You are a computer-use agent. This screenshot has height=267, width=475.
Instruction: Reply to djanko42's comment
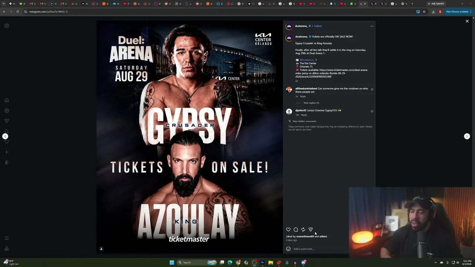pyautogui.click(x=304, y=115)
